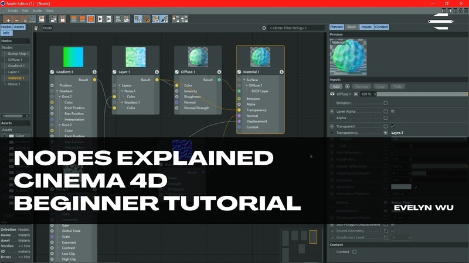469x263 pixels.
Task: Open the Create menu
Action: pyautogui.click(x=13, y=11)
